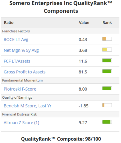Screen dimensions: 121x143
Task: Select the 3.68 net margin value
Action: point(83,50)
